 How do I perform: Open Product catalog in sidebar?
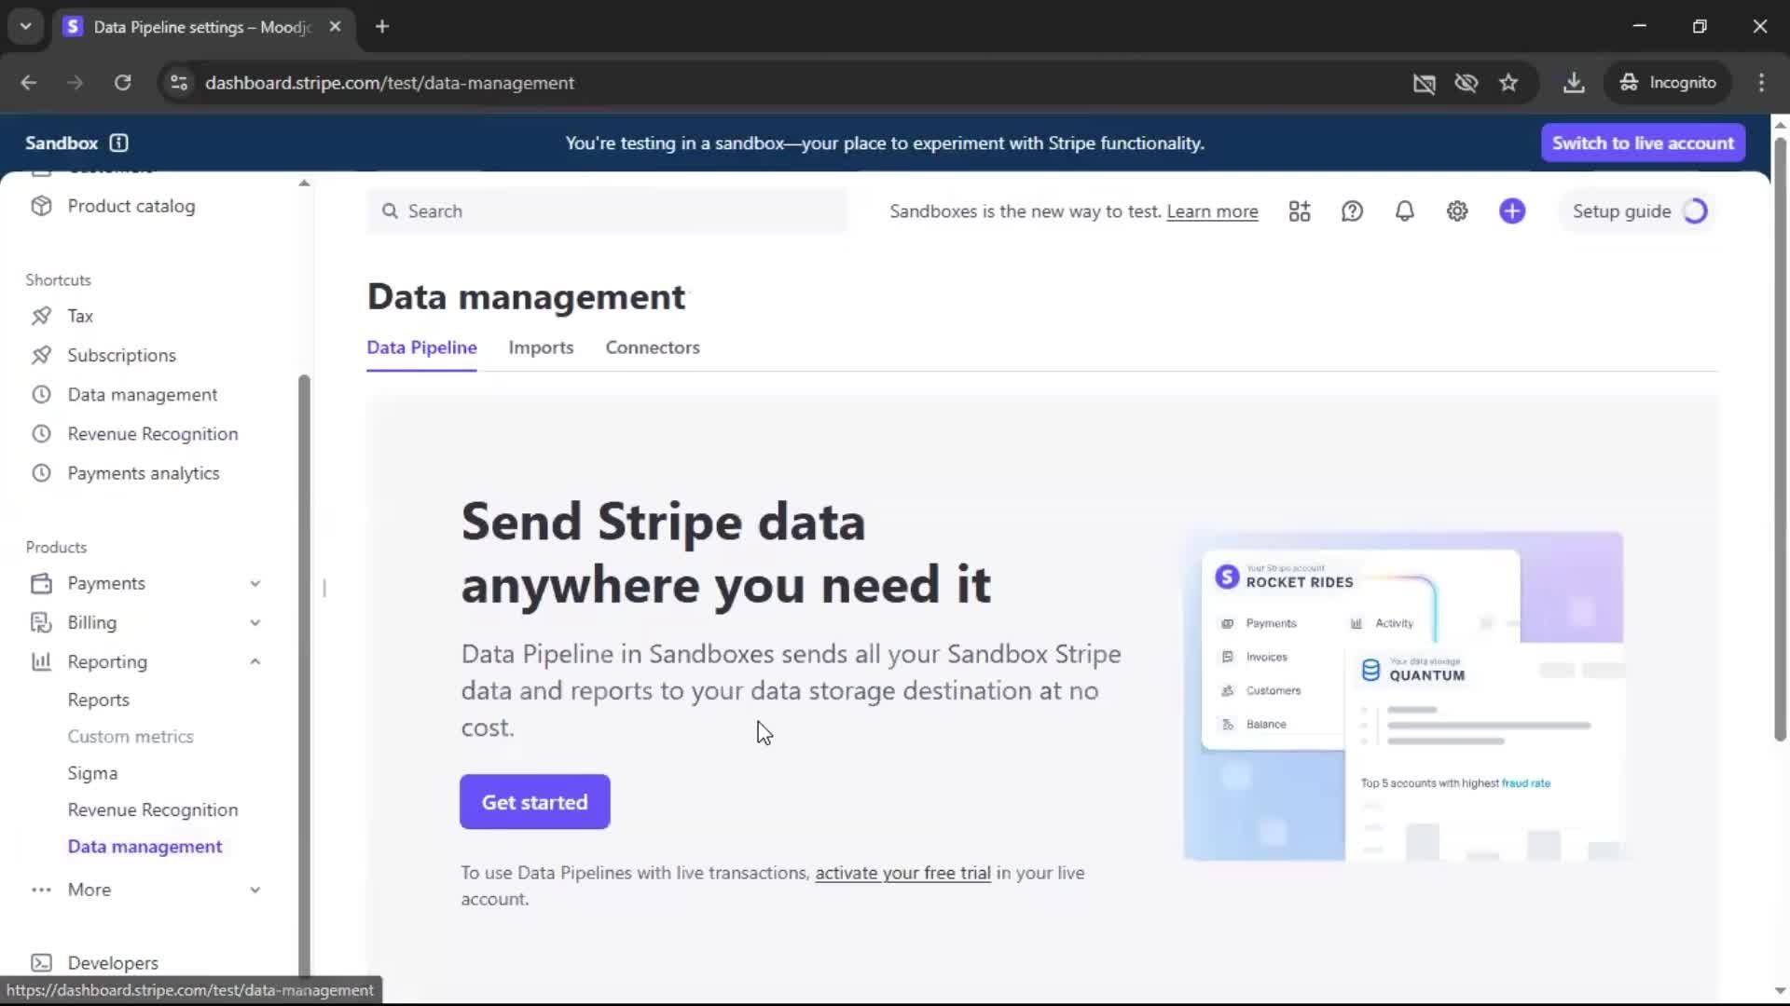tap(131, 206)
